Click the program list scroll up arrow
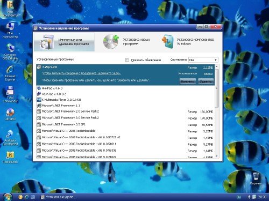Screen dimensions: 269x201 217,66
